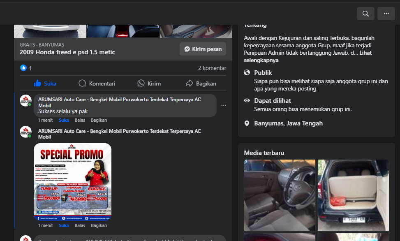Open the car trunk photo in Media terbaru
400x241 pixels.
353,195
